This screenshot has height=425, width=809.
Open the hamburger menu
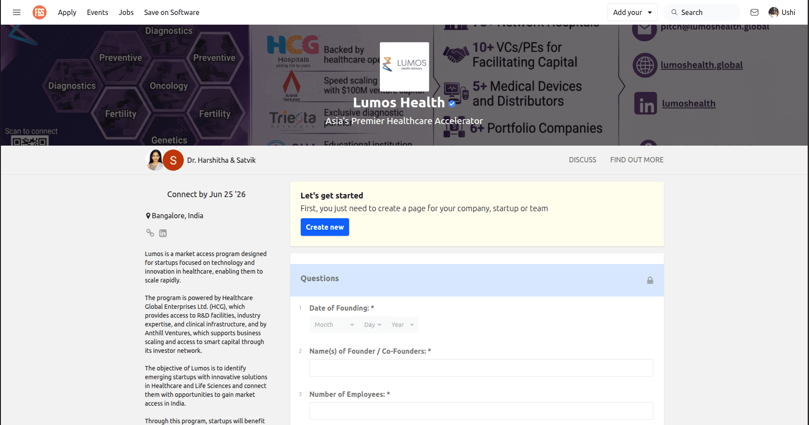coord(17,12)
